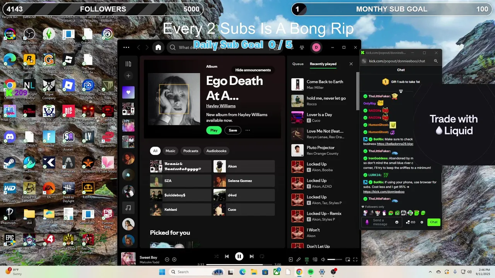Open Selena Gomez shortcut tile
Screen dimensions: 495x278
(x=244, y=181)
